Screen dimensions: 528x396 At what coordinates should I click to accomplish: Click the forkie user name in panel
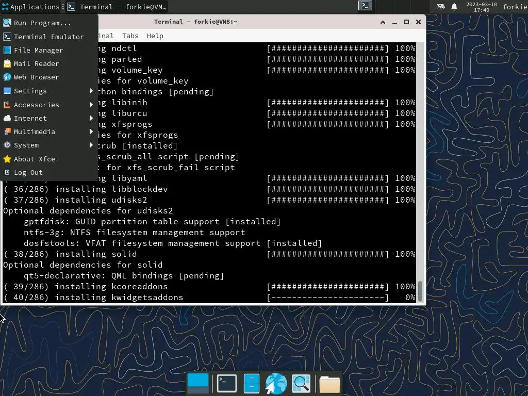point(515,7)
